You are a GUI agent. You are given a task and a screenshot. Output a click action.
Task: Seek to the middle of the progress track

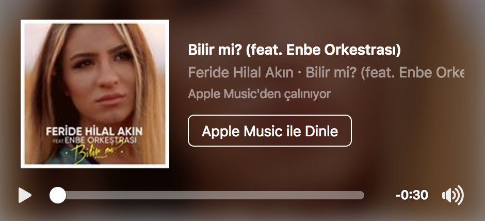pyautogui.click(x=207, y=195)
